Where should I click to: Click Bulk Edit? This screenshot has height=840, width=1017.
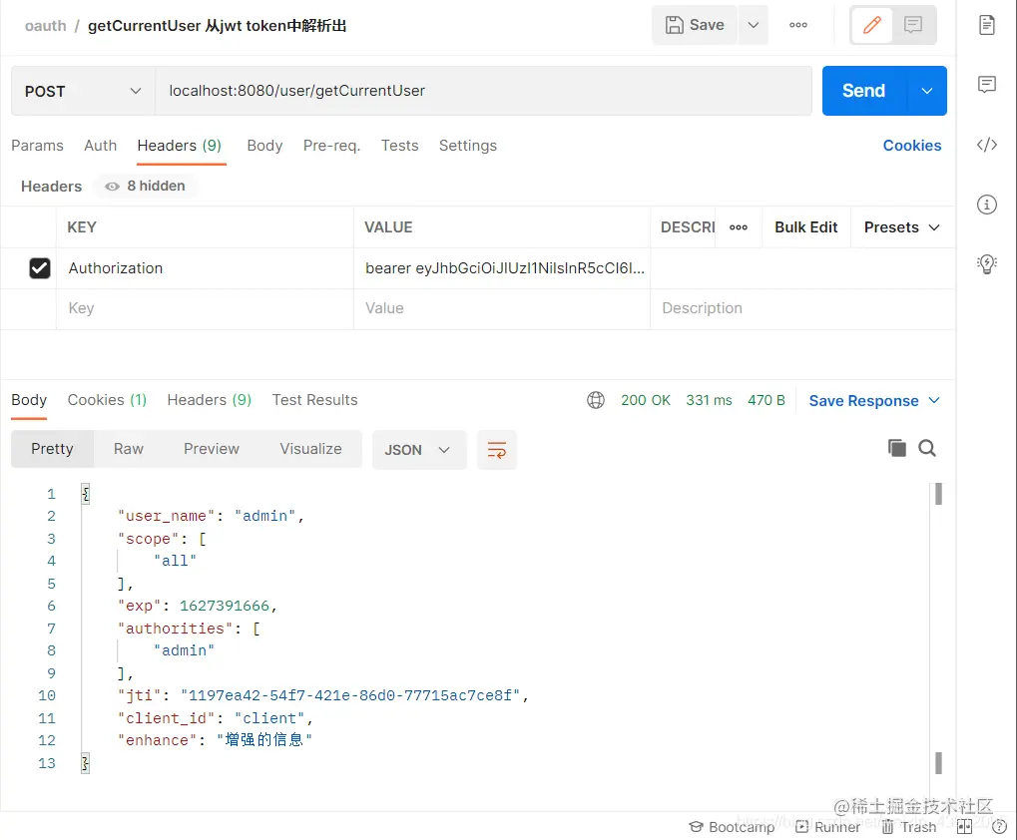[806, 227]
